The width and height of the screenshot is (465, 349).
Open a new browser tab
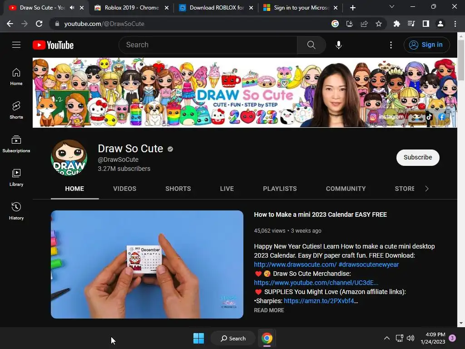click(x=352, y=8)
